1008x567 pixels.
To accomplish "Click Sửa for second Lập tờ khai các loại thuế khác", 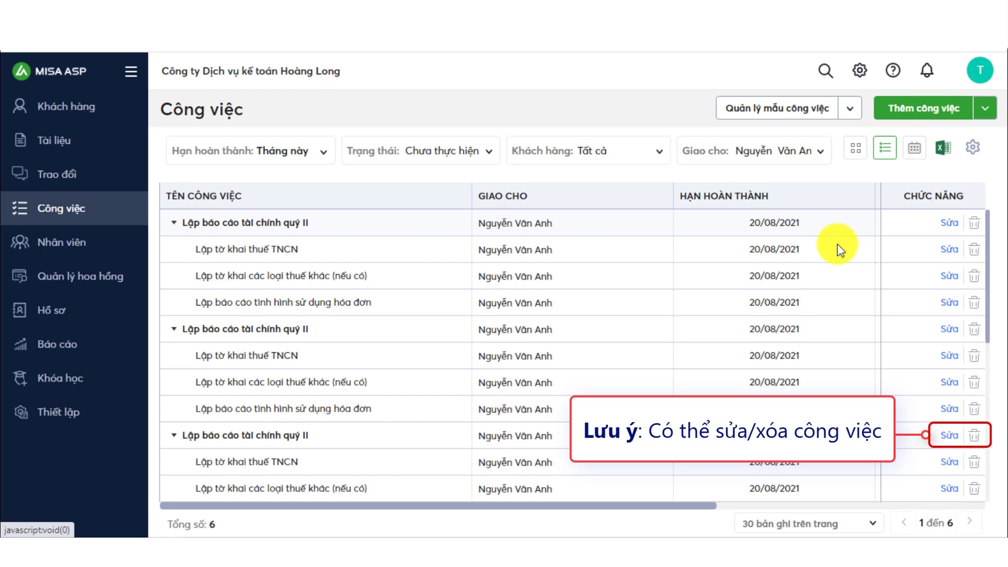I will (x=949, y=382).
